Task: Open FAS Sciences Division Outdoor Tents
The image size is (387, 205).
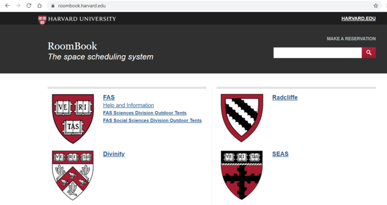Action: 145,113
